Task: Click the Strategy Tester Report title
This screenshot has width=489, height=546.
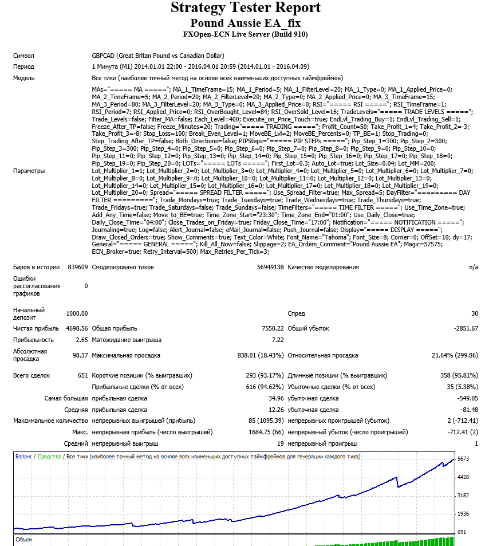Action: pos(246,7)
